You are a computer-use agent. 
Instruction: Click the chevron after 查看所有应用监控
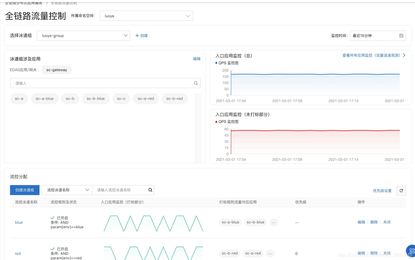tap(404, 55)
